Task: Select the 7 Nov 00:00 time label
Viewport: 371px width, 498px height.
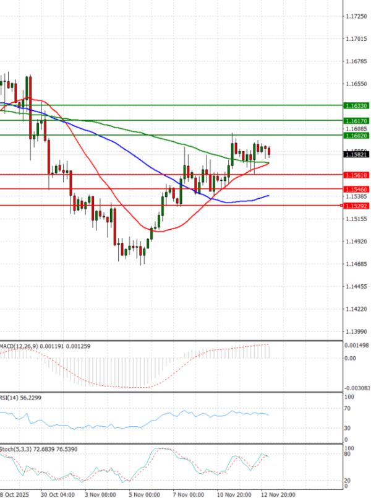Action: click(188, 494)
